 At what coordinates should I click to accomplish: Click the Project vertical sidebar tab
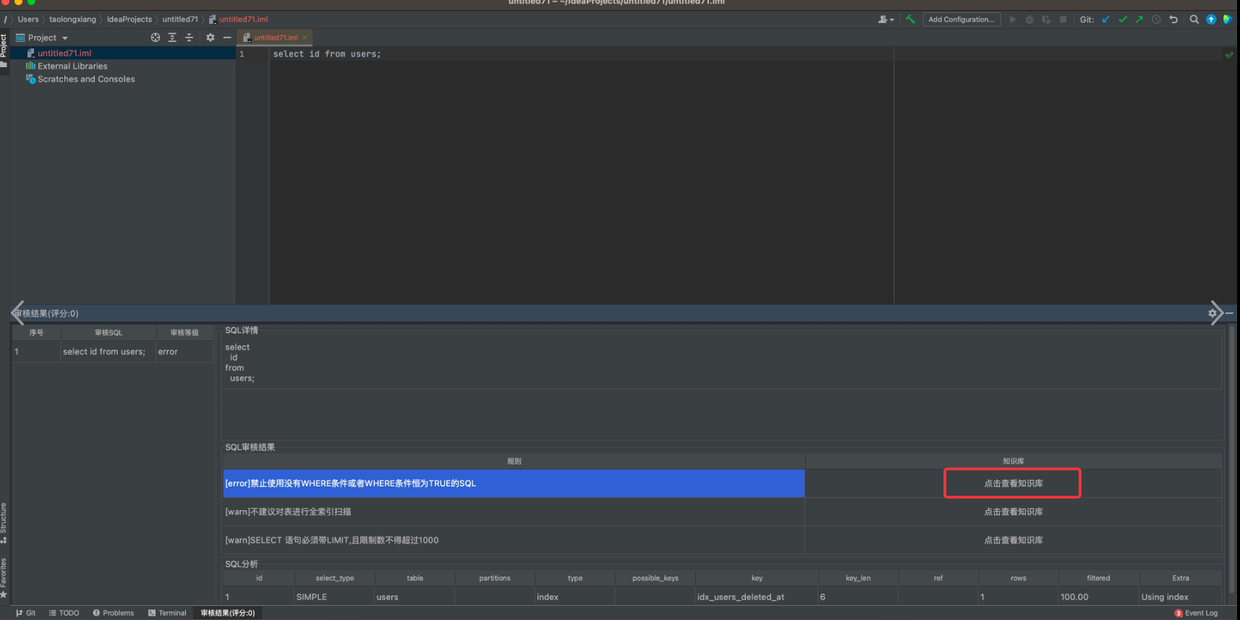tap(4, 51)
